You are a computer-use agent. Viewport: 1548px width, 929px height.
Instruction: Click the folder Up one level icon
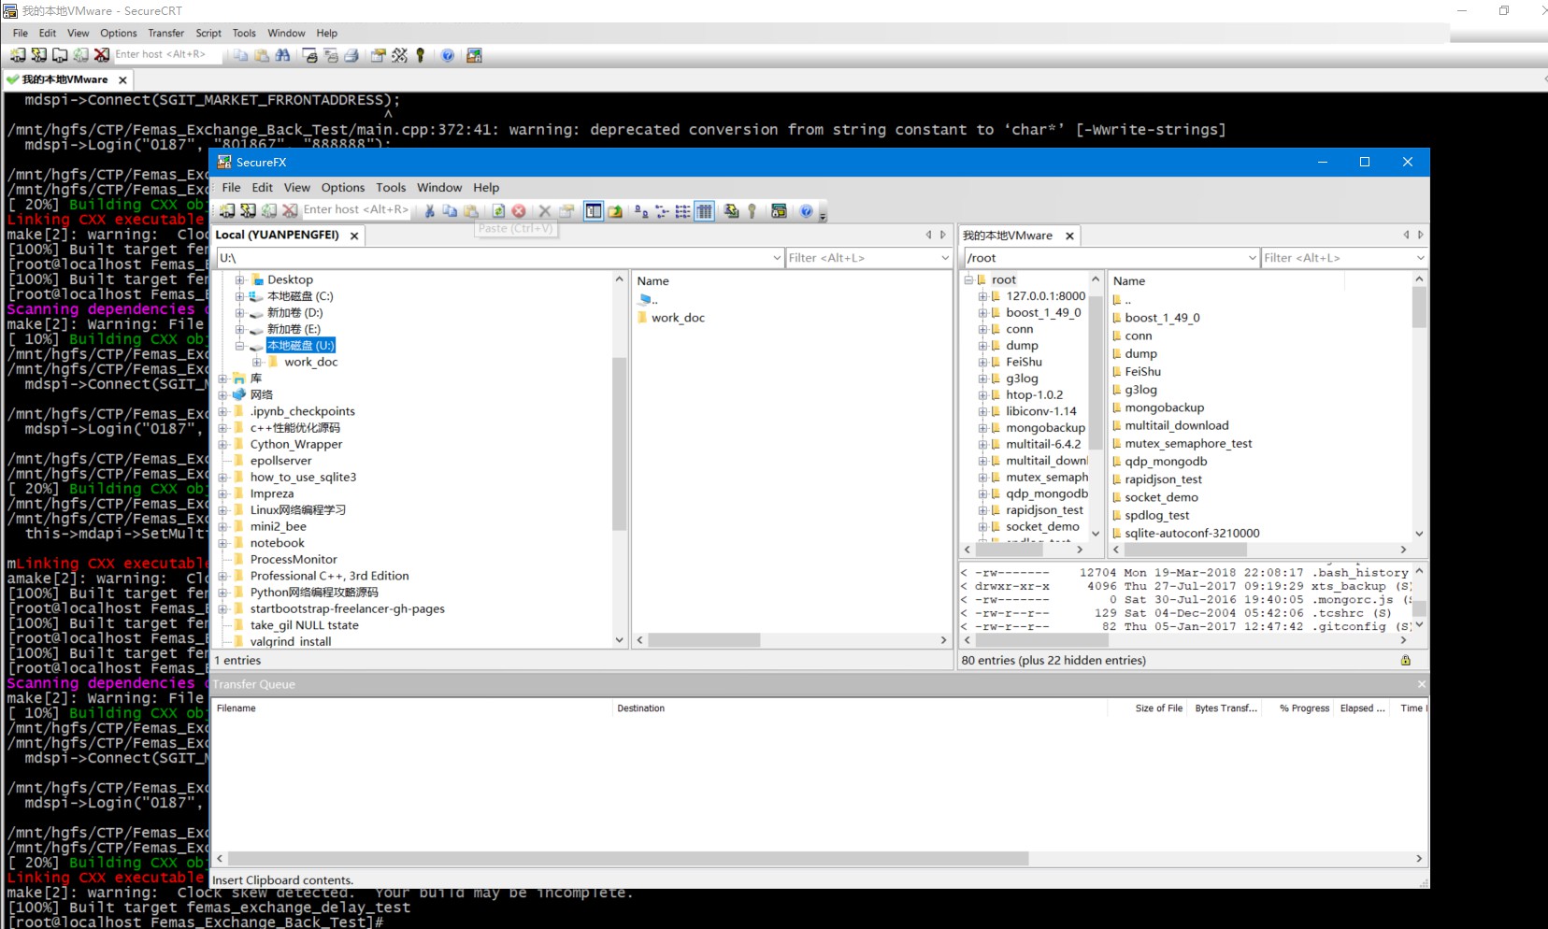[x=615, y=211]
